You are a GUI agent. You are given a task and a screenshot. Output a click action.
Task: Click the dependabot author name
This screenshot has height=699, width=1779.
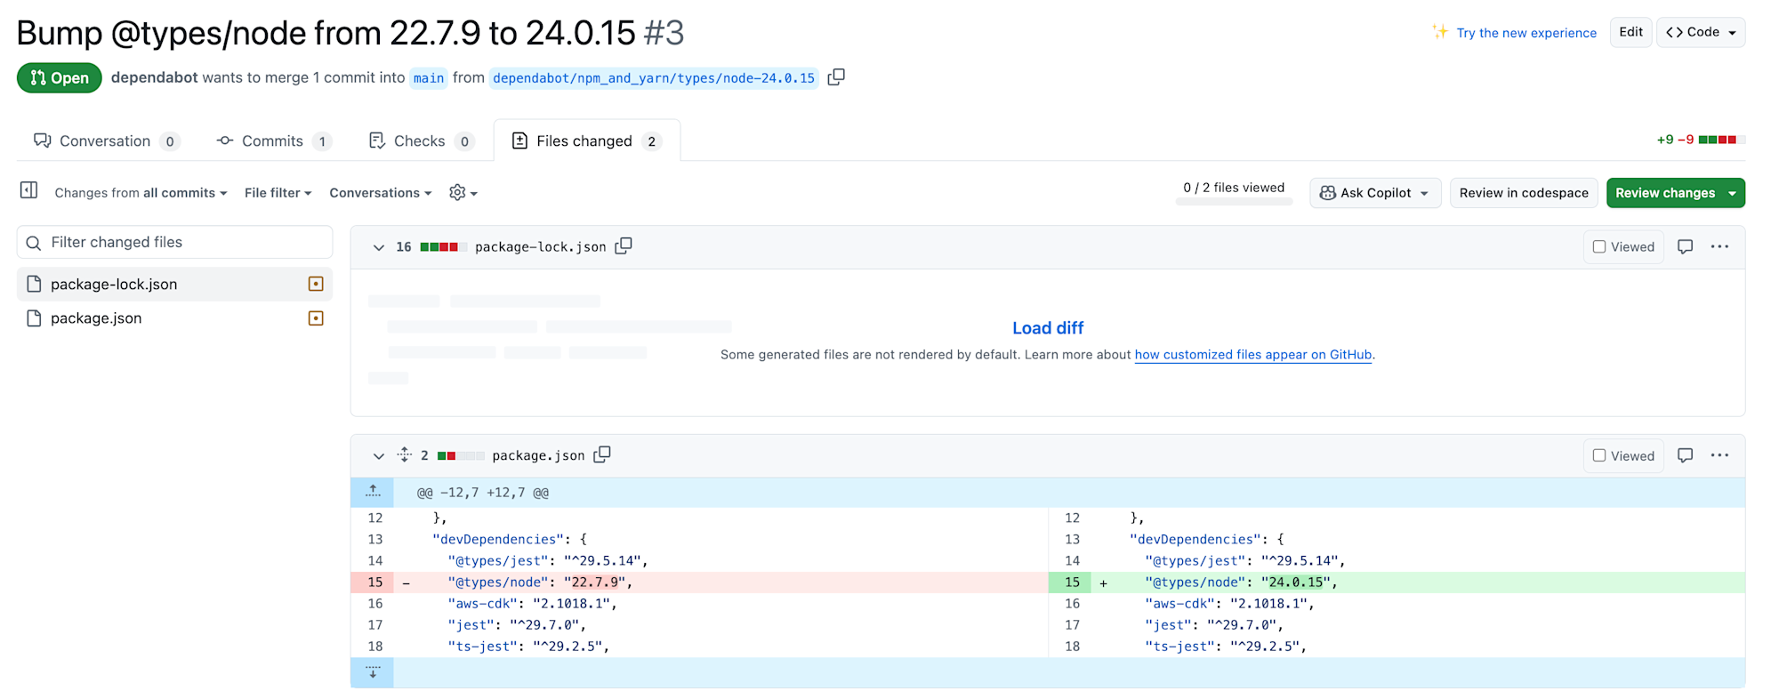(155, 77)
